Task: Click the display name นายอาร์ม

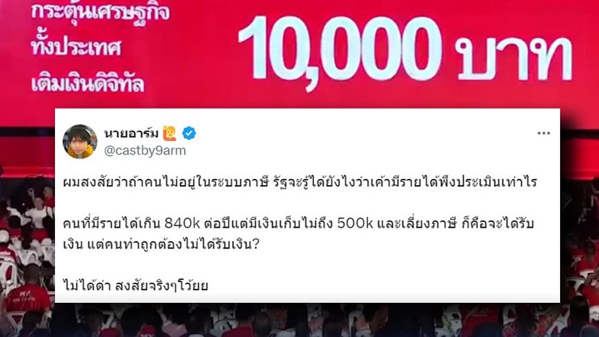Action: tap(131, 134)
